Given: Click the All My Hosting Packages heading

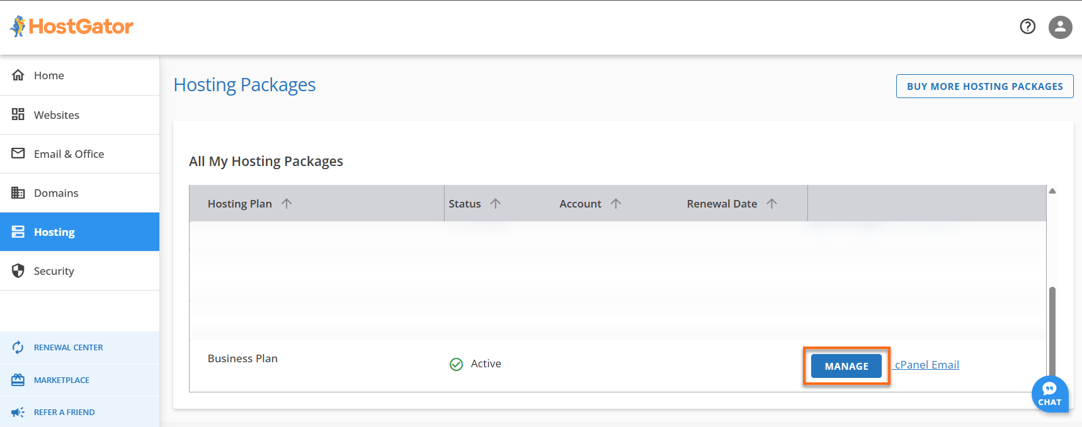Looking at the screenshot, I should tap(266, 162).
